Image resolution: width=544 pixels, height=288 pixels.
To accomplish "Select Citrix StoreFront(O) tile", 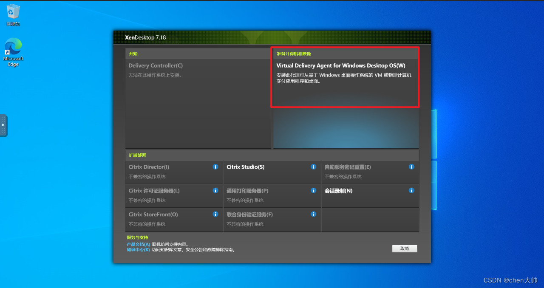I will (174, 220).
